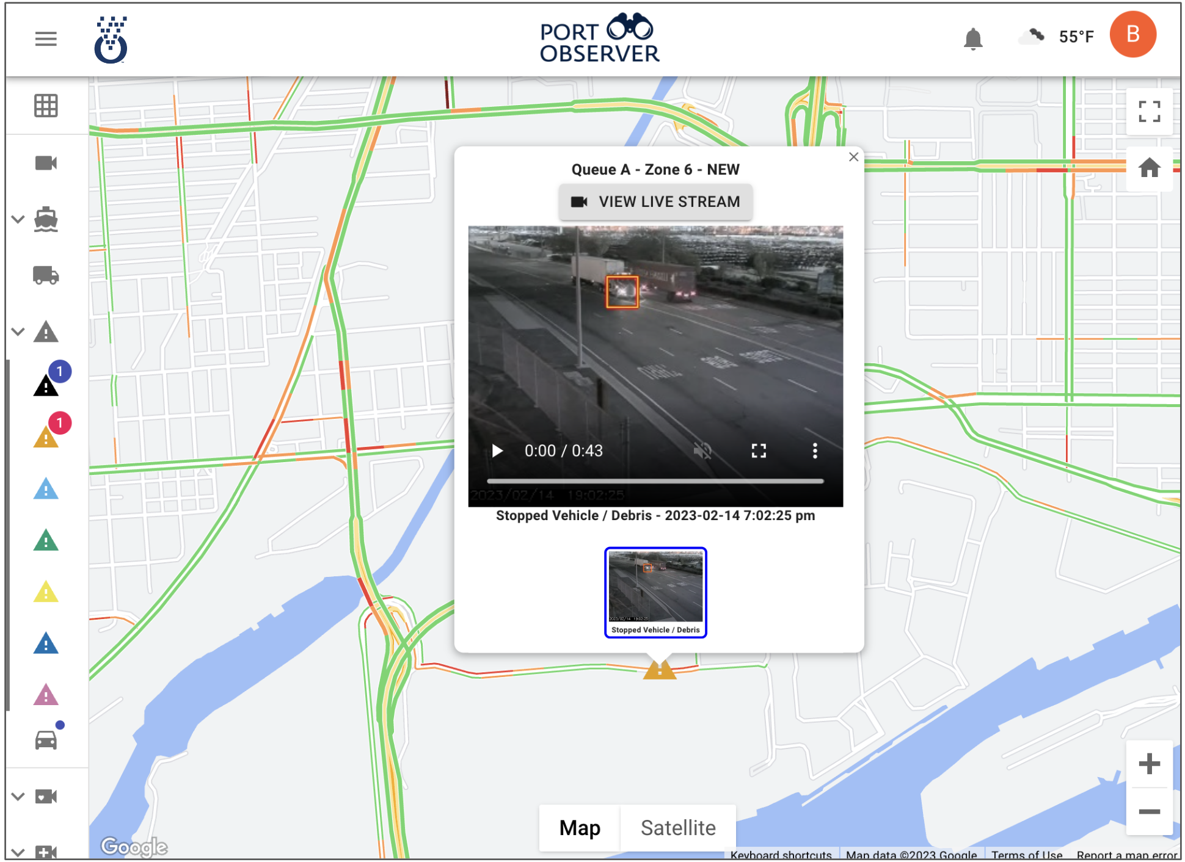Screen dimensions: 1185x862
Task: Click the home map reset icon
Action: [1149, 168]
